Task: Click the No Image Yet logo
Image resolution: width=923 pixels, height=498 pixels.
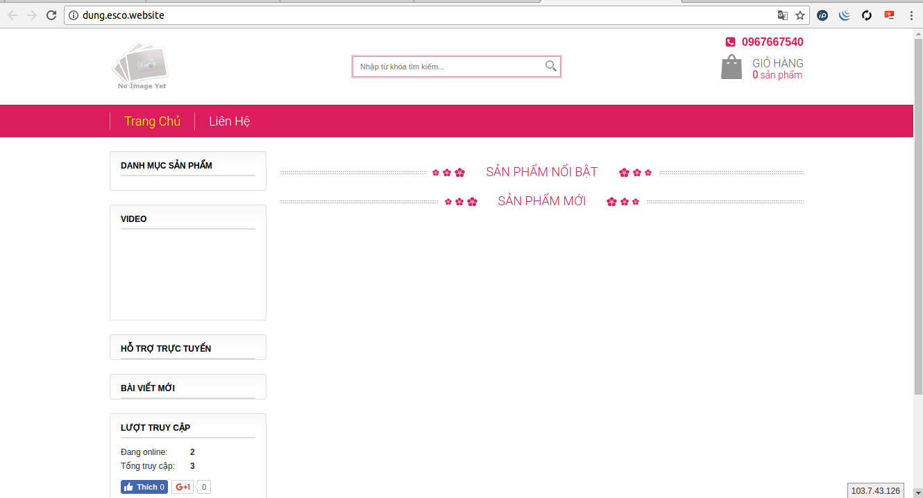Action: pos(140,66)
